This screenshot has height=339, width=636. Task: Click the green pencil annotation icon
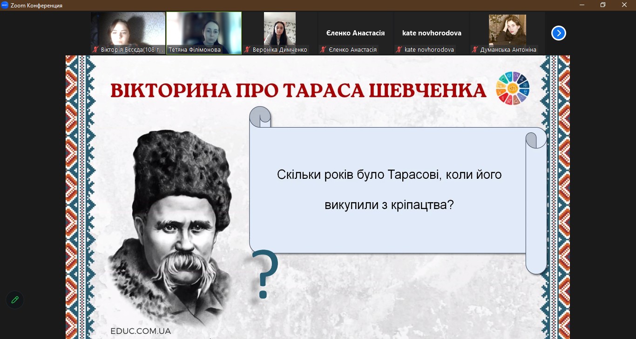pos(15,300)
